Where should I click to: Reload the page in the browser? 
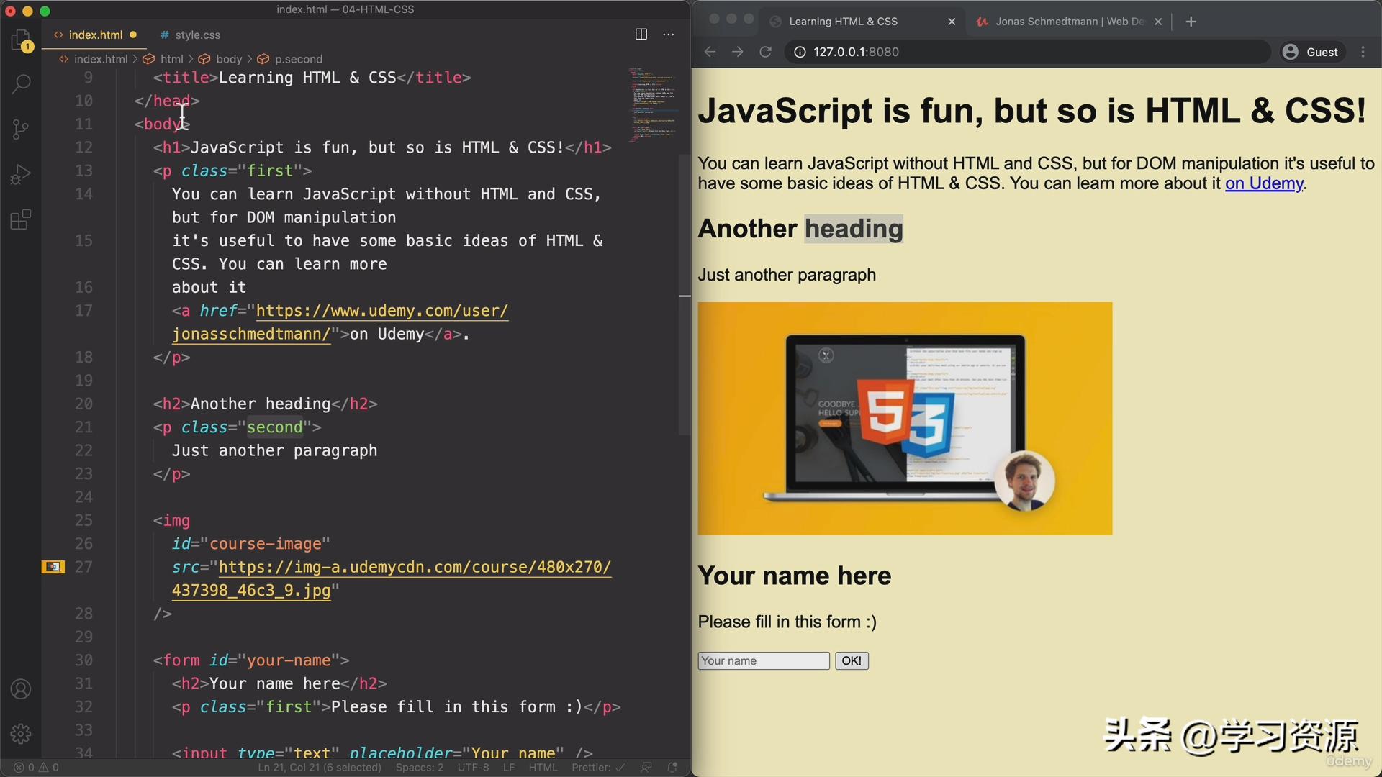(x=765, y=51)
